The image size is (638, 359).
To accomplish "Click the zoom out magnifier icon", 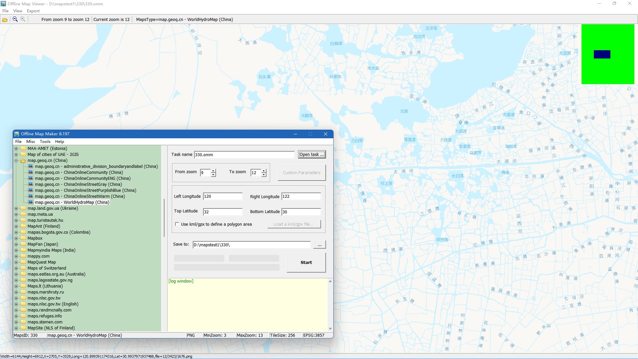I will click(x=15, y=19).
